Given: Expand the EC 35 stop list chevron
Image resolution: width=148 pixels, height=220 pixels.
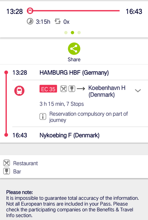Looking at the screenshot, I should click(138, 91).
